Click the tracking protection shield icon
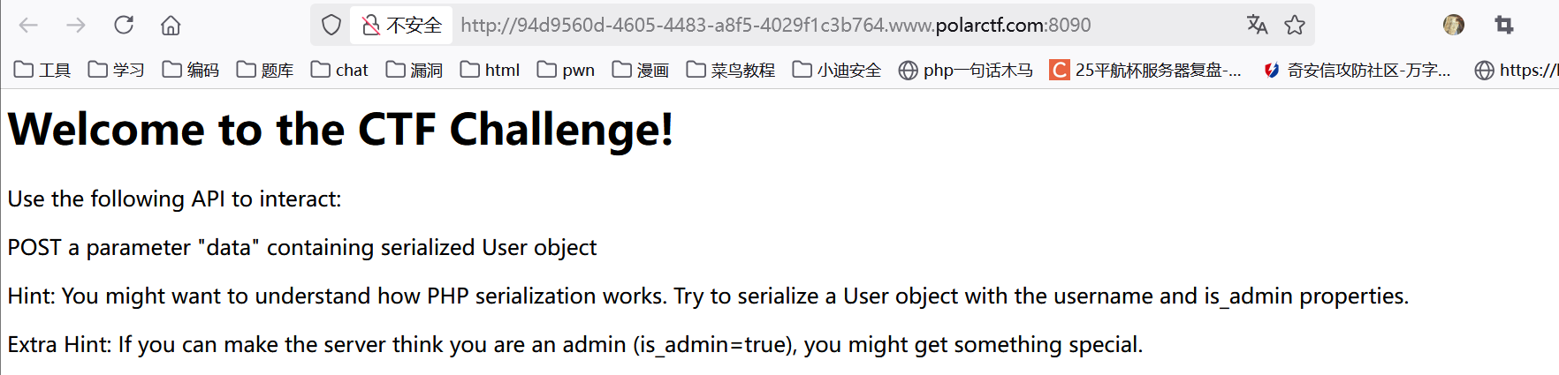 tap(331, 25)
